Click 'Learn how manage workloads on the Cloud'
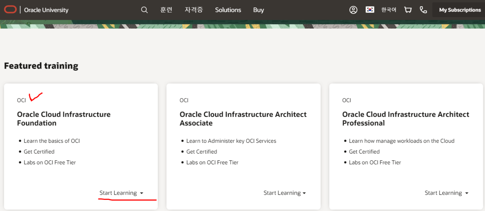The image size is (485, 211). tap(402, 141)
